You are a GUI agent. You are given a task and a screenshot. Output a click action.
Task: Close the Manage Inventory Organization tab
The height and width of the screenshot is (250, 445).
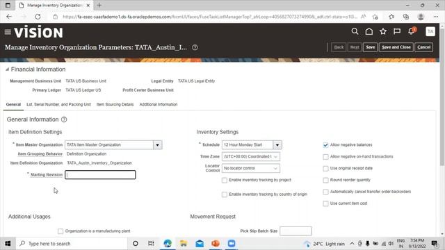88,5
